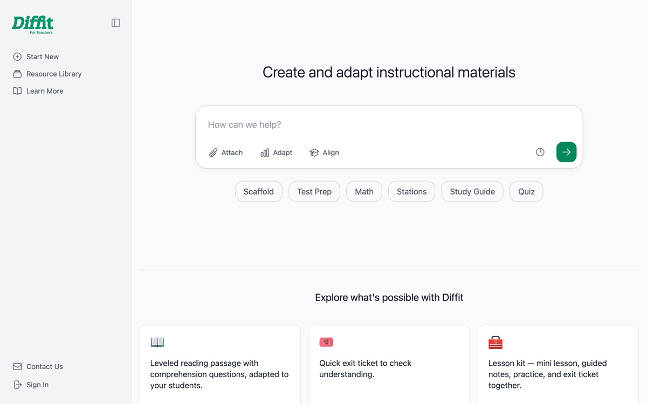Click the Resource Library stack icon

tap(17, 74)
